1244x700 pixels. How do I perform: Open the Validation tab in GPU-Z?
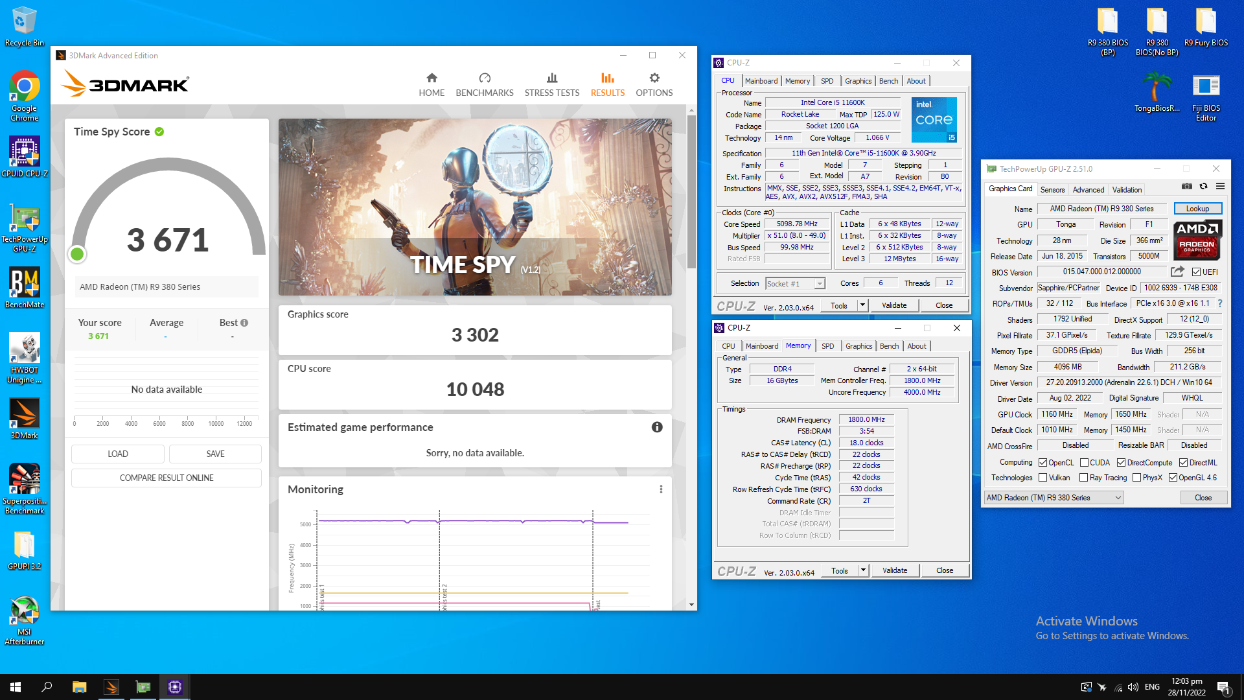point(1127,190)
